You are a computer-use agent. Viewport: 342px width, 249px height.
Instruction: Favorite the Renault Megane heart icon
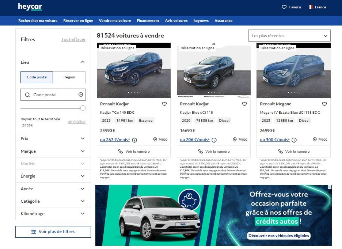(324, 104)
